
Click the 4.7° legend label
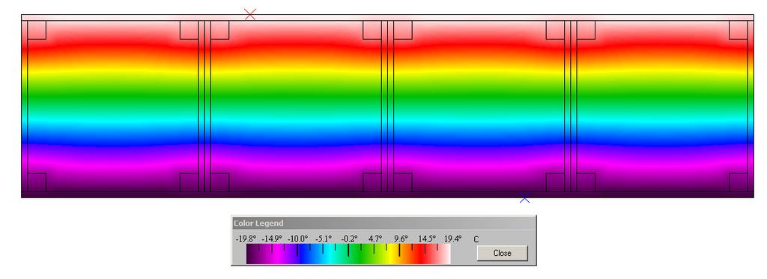click(375, 239)
